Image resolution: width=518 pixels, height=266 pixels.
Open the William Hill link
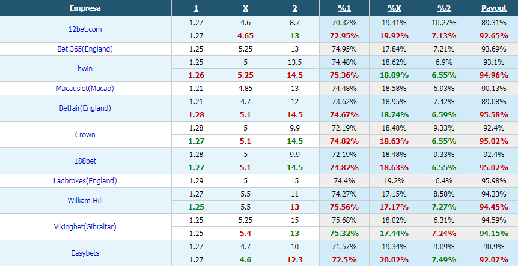pyautogui.click(x=85, y=200)
